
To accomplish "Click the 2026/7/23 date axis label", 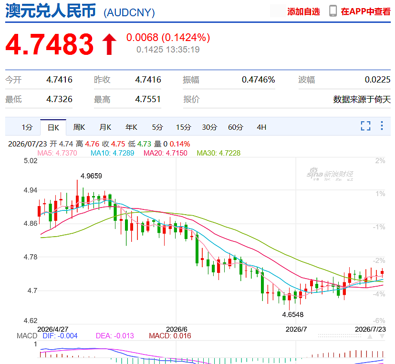I will 370,329.
